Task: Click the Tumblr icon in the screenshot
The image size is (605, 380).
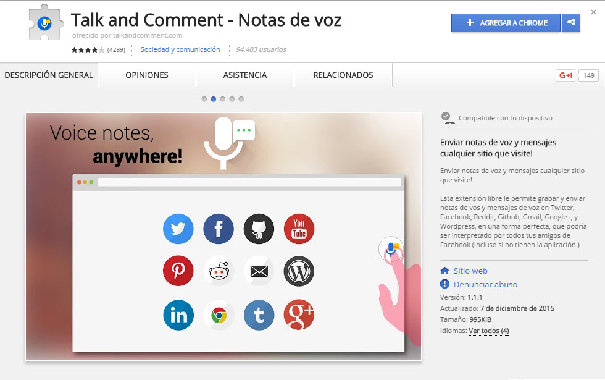Action: click(259, 315)
